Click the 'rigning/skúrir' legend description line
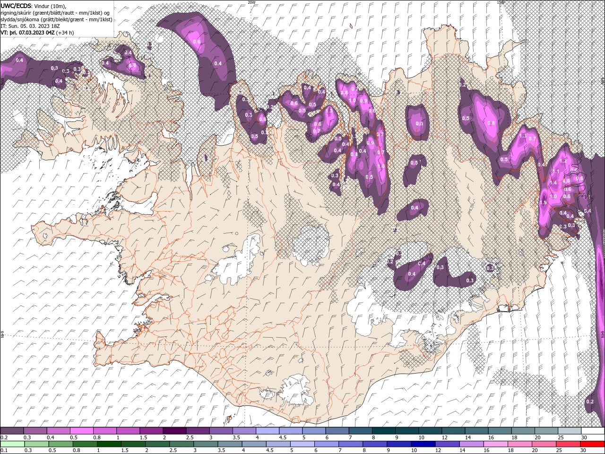Viewport: 605px width, 454px height. tap(55, 13)
